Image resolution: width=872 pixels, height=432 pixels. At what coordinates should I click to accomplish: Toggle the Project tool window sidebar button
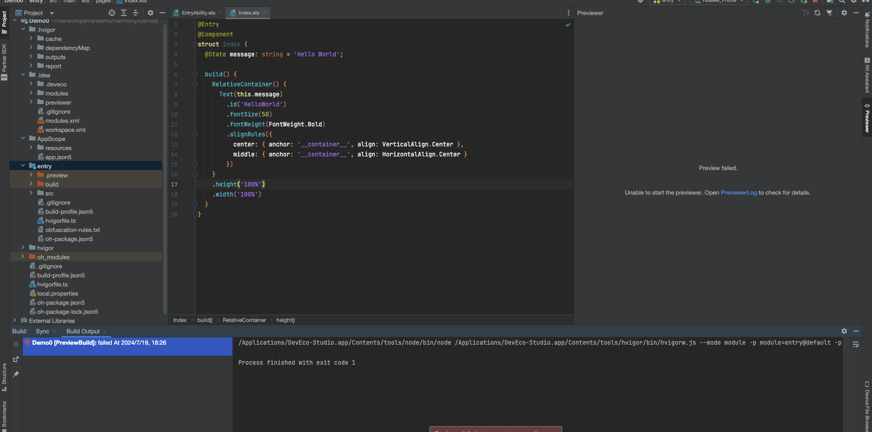tap(4, 22)
